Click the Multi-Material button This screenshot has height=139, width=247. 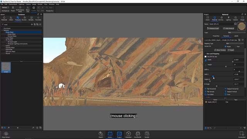[228, 29]
